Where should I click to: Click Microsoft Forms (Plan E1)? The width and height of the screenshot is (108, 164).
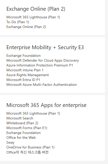tap(27, 128)
